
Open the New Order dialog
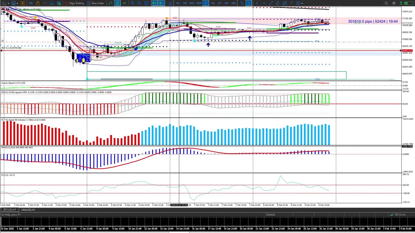(95, 3)
